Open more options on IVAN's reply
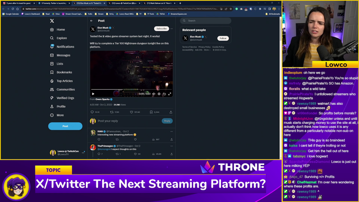Viewport: 359px width, 202px height. (172, 131)
